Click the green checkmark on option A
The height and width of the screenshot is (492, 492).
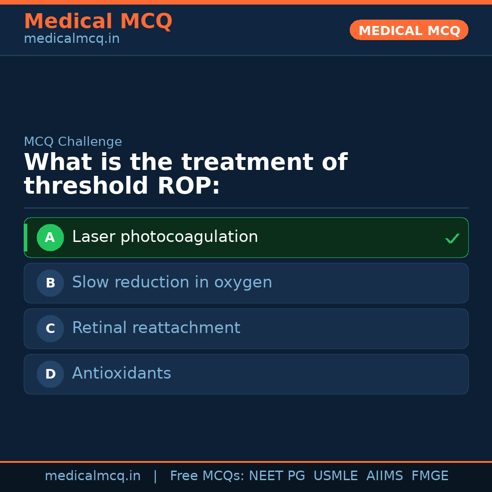tap(452, 238)
